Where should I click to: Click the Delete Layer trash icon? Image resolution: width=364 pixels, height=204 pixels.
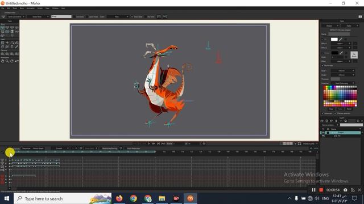tap(336, 121)
